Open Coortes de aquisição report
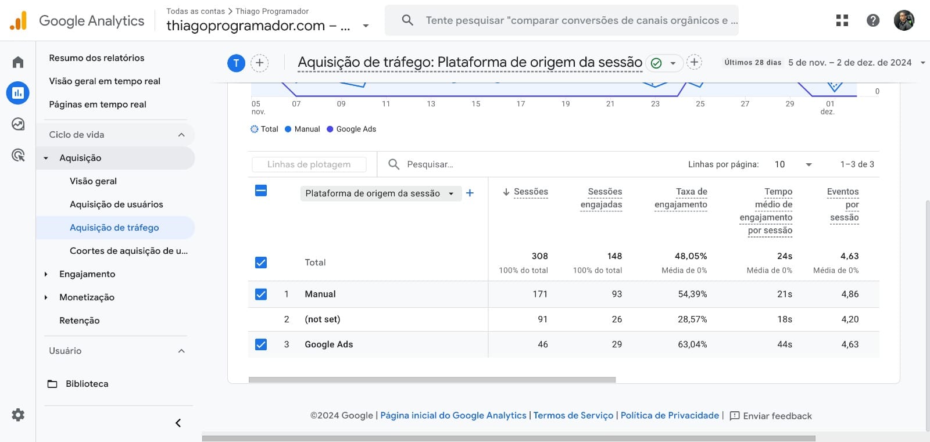 click(128, 251)
